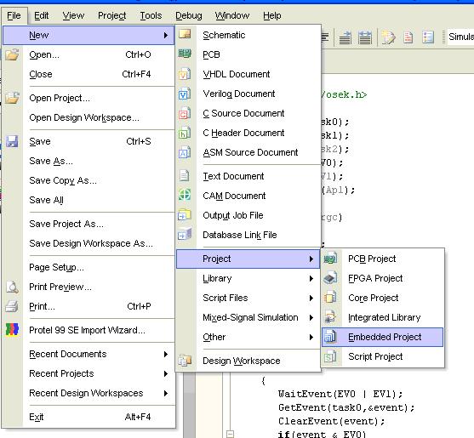Click the Print Preview magnifier icon
Screen dimensions: 474x438
pos(13,287)
